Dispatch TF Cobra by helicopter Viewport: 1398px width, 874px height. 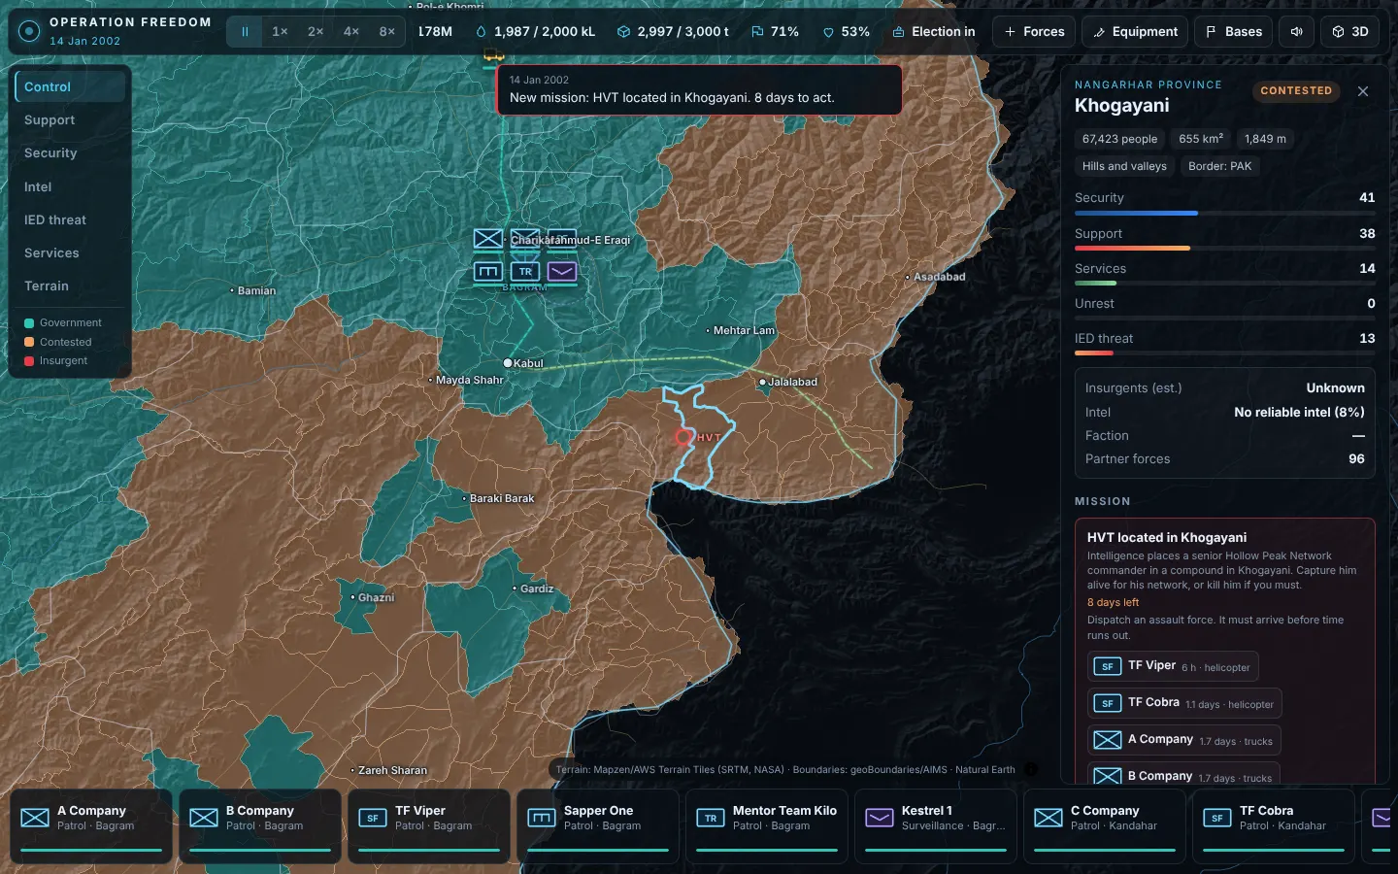tap(1184, 703)
